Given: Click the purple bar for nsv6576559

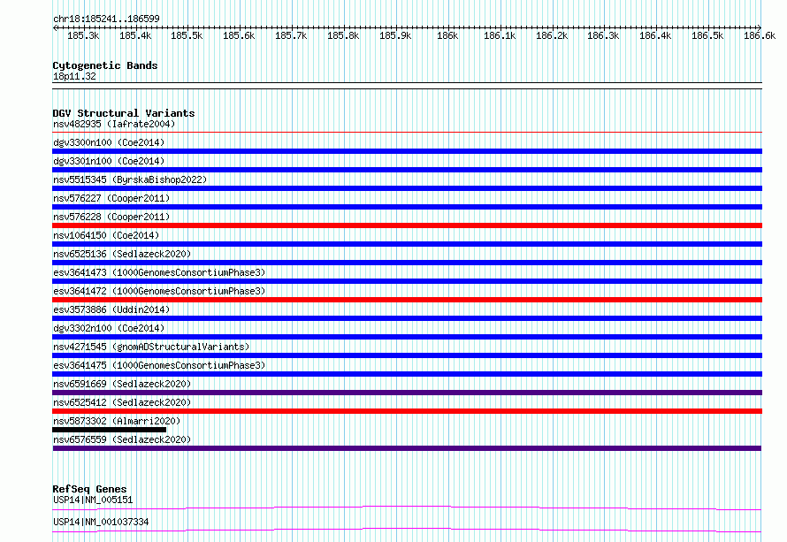Looking at the screenshot, I should 407,448.
